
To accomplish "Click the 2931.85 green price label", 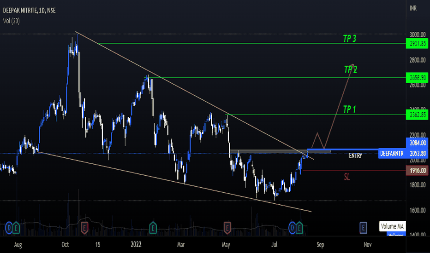I will [417, 44].
